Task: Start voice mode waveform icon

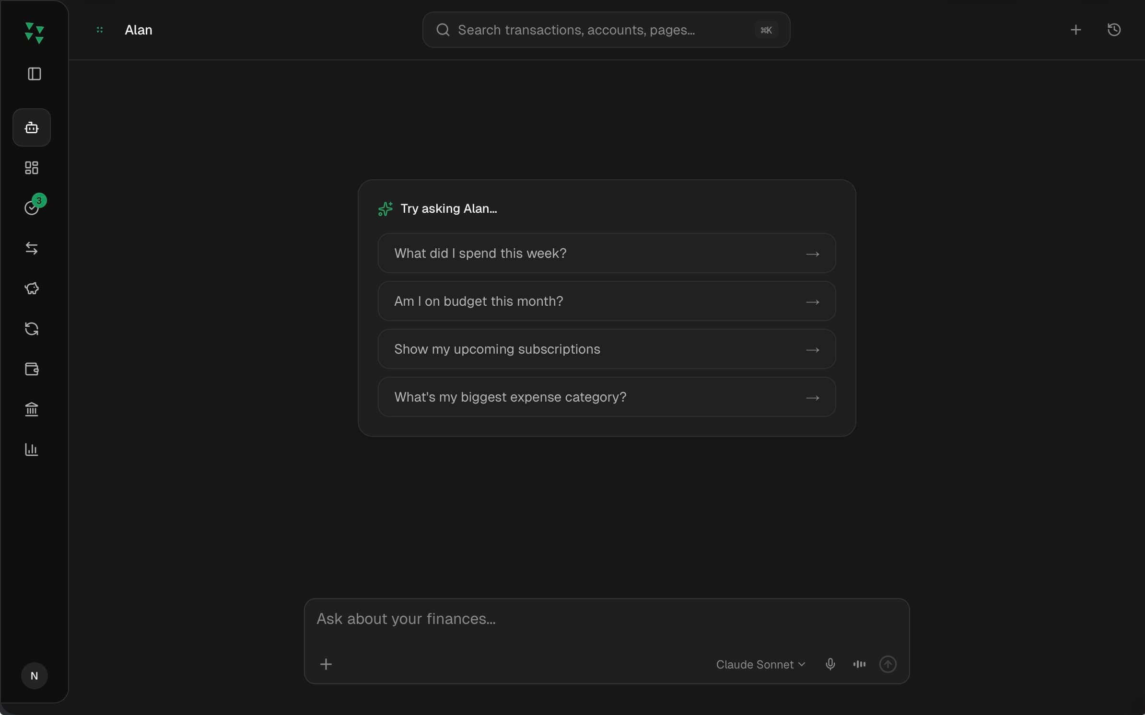Action: tap(859, 664)
